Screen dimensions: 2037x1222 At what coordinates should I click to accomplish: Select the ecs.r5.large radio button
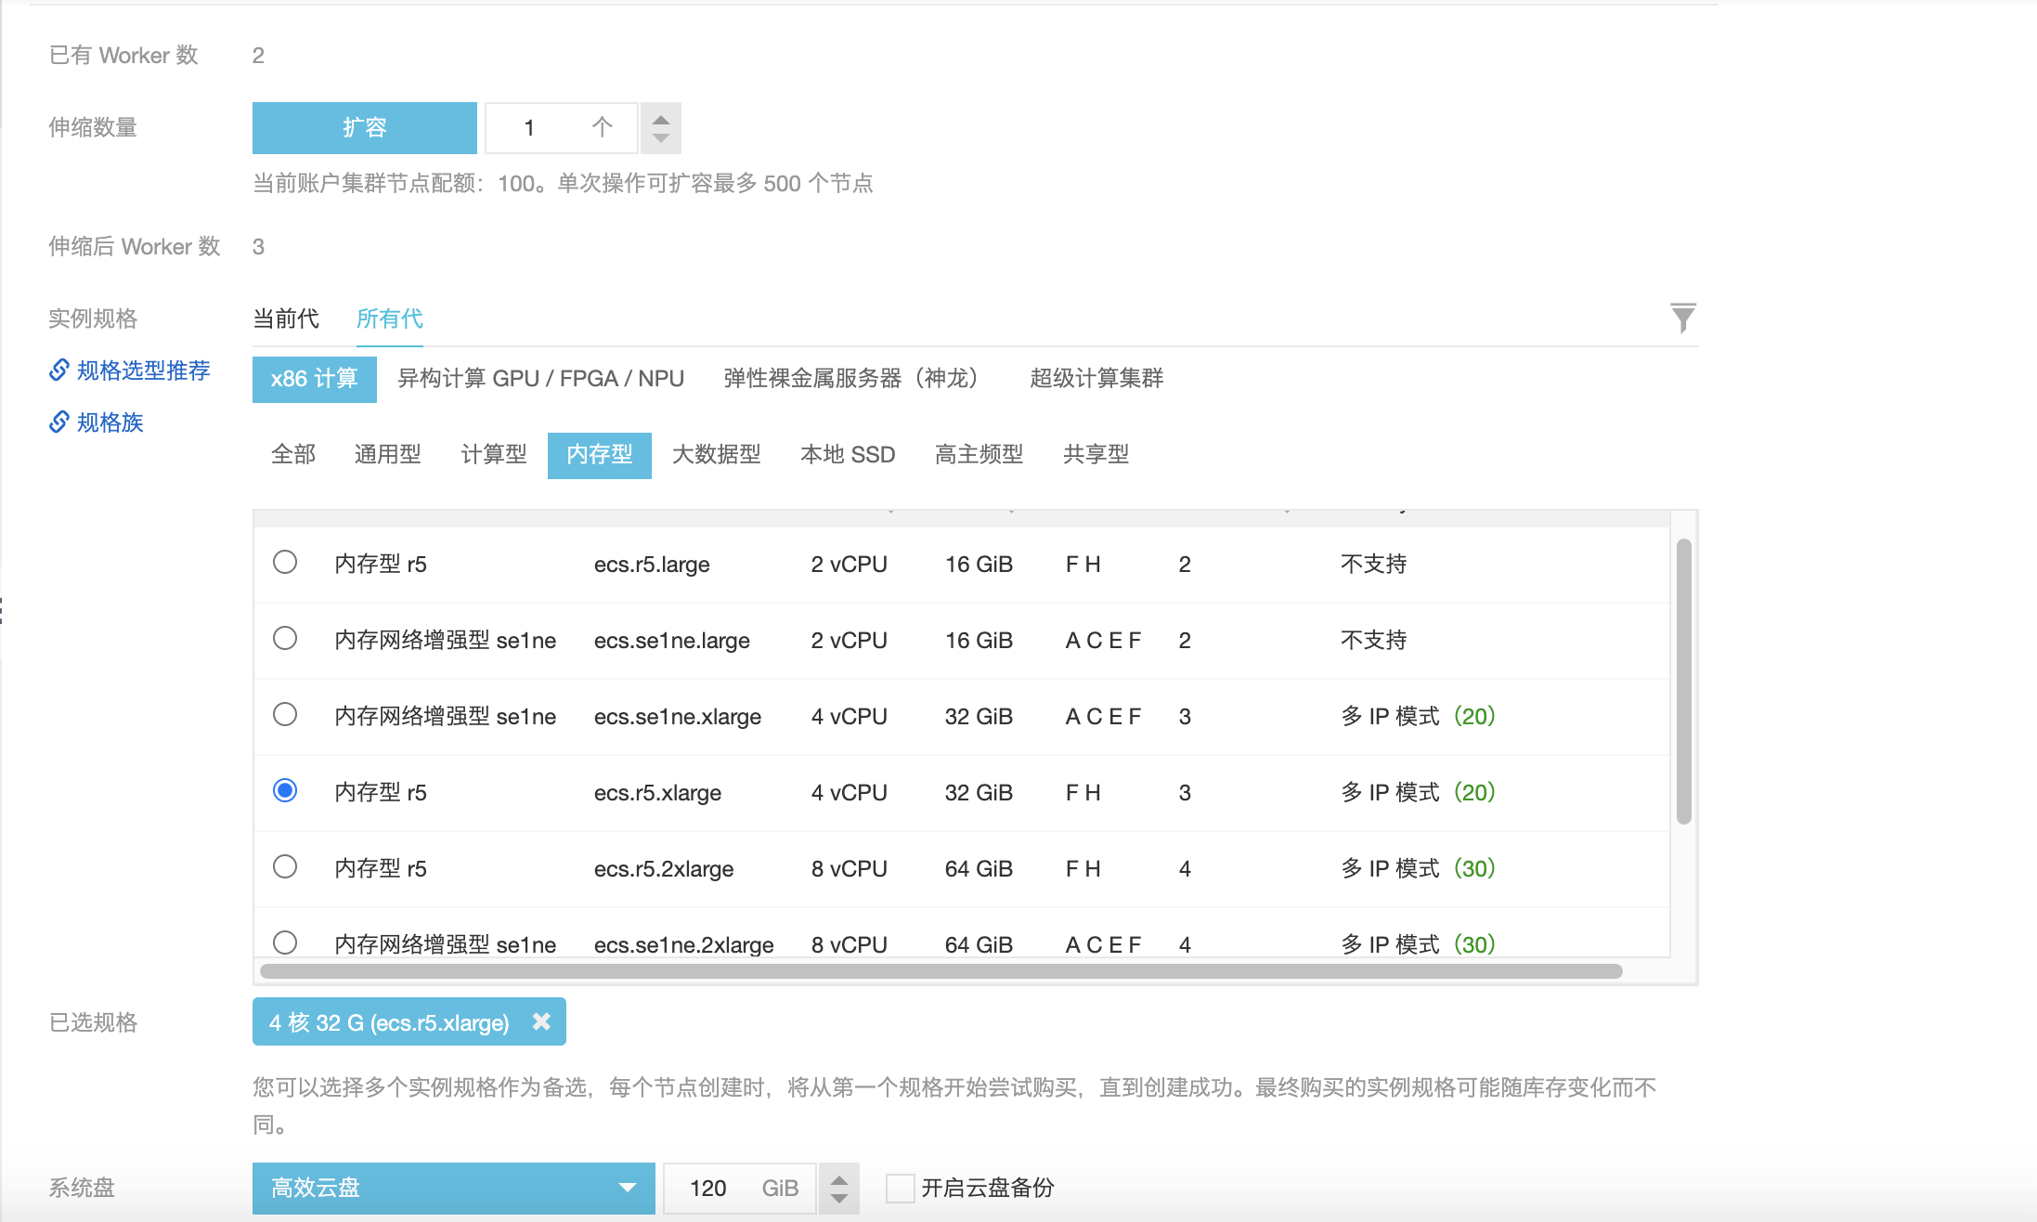point(285,562)
